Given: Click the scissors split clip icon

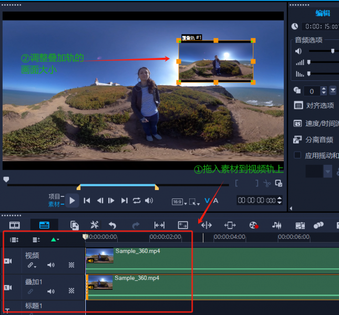Looking at the screenshot, I should [x=267, y=183].
